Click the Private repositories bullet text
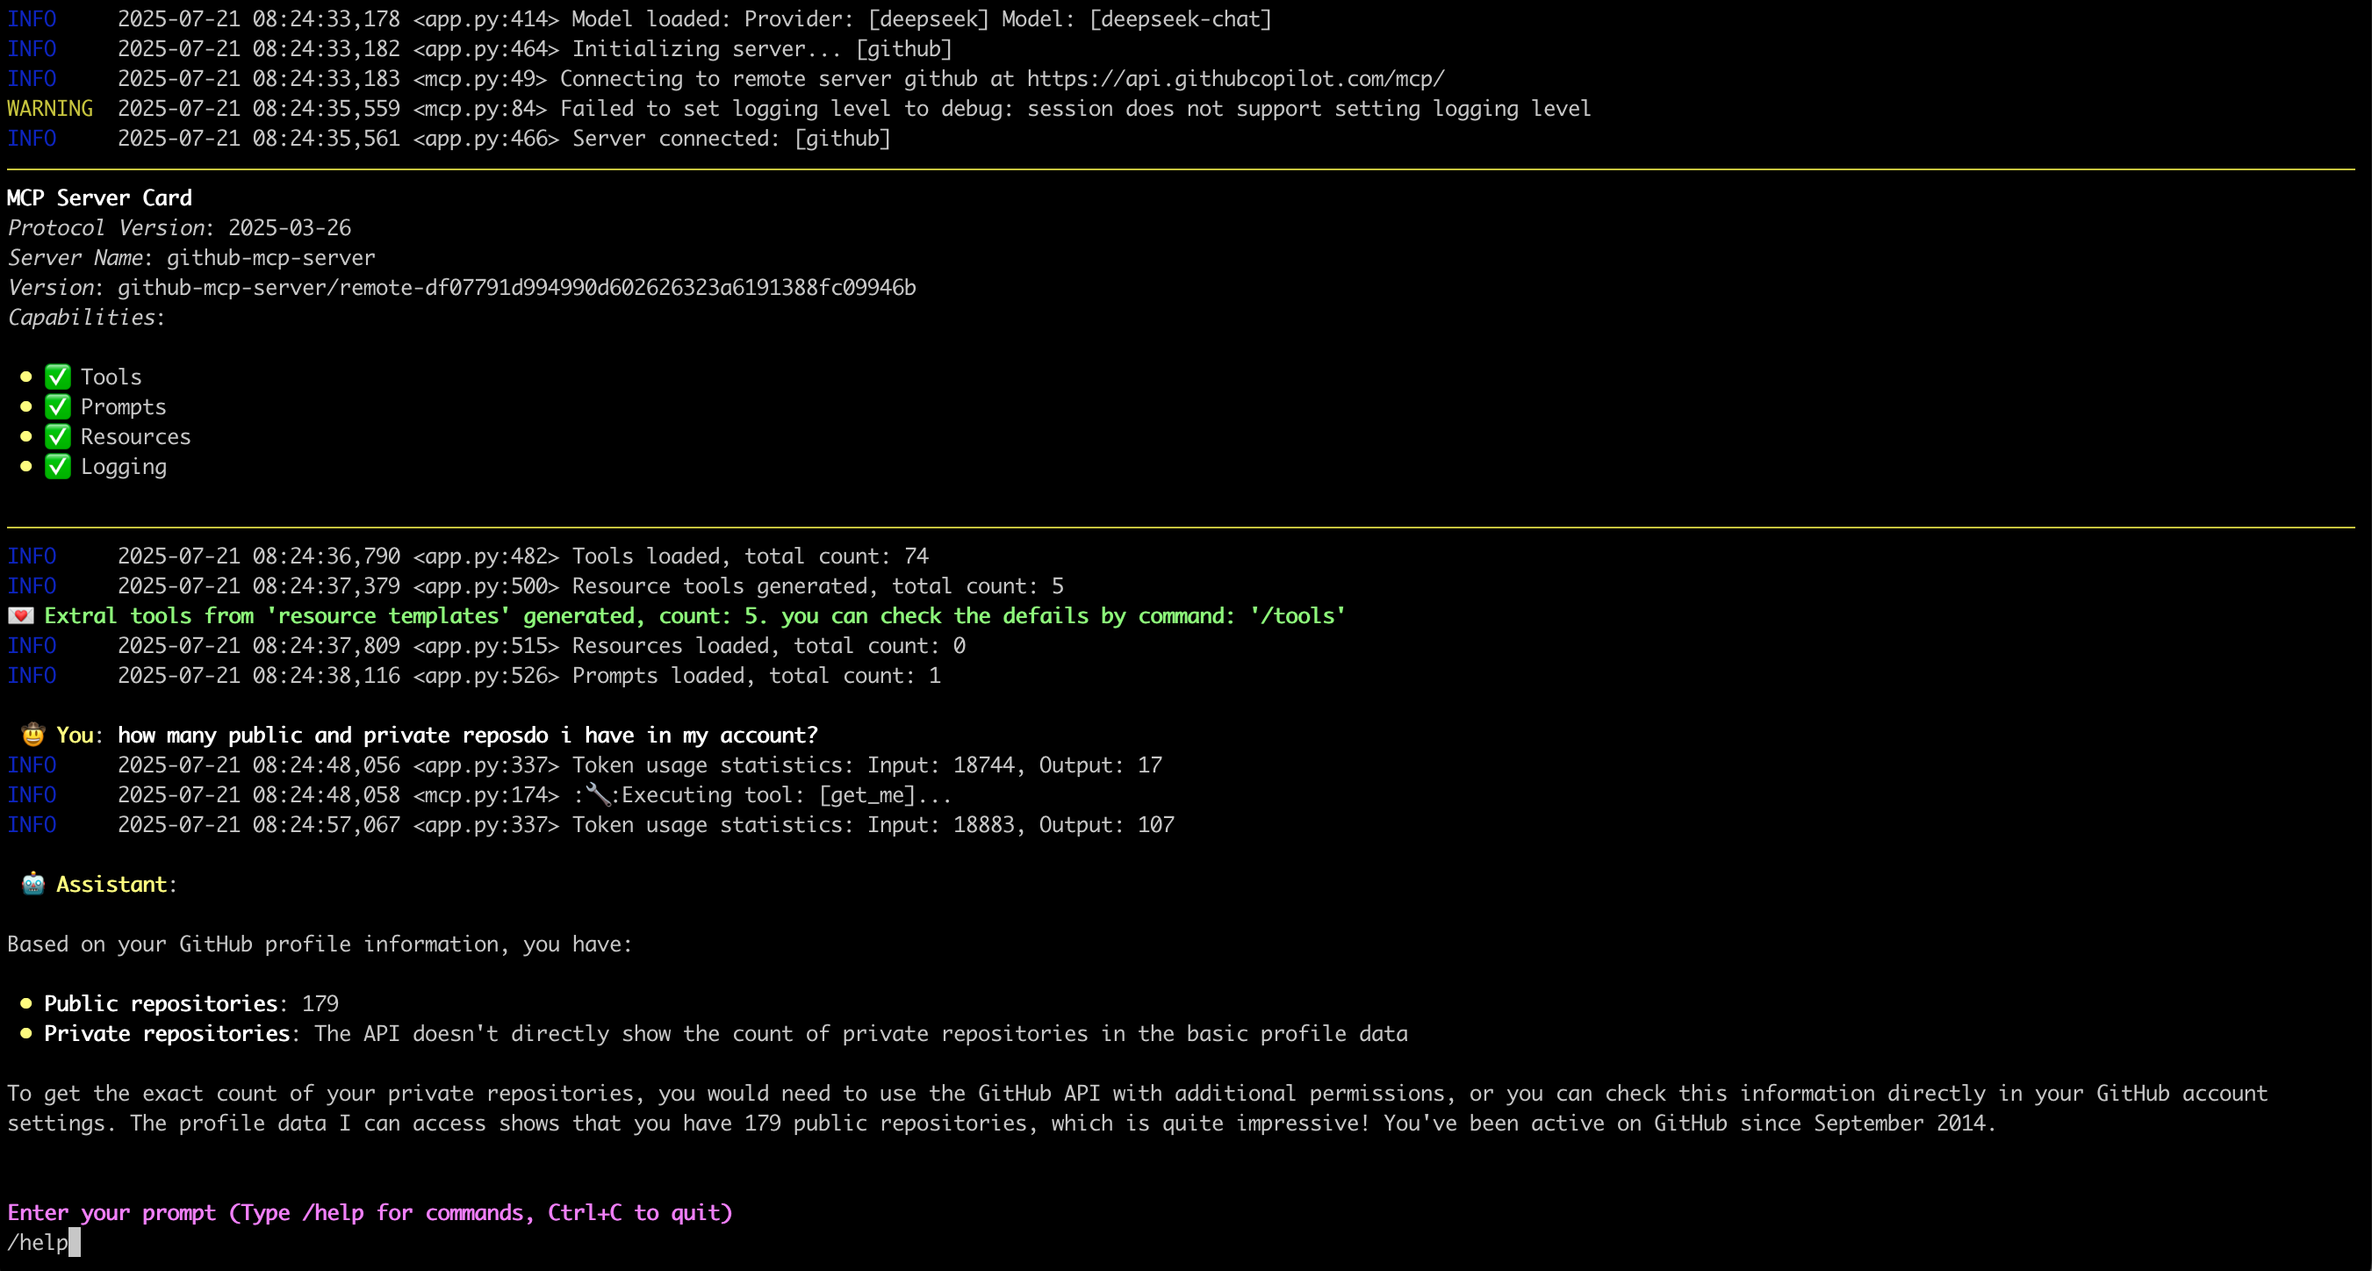The image size is (2372, 1271). [167, 1033]
